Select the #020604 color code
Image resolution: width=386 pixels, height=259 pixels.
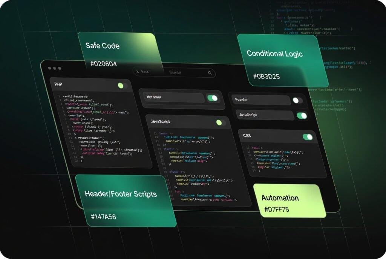pyautogui.click(x=103, y=64)
